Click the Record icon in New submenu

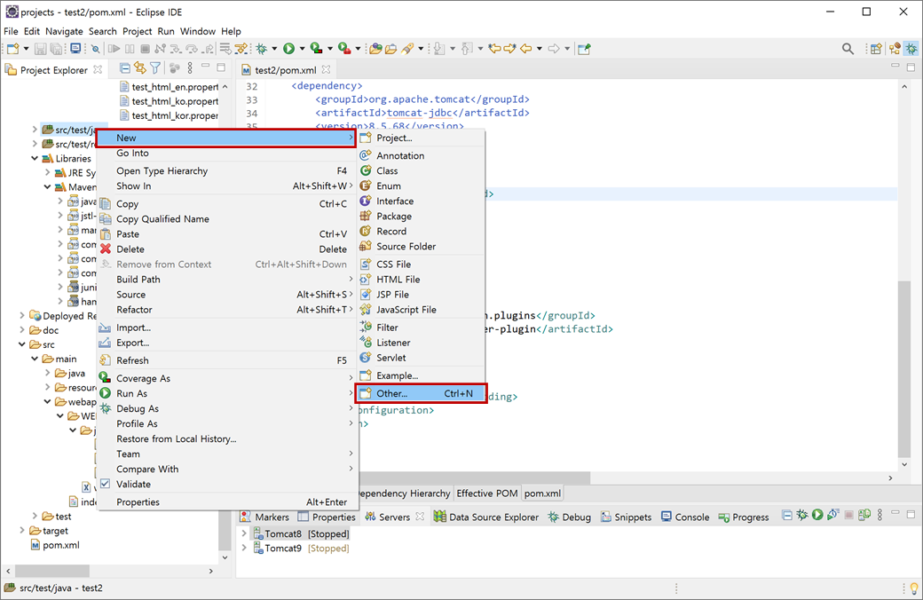click(366, 231)
